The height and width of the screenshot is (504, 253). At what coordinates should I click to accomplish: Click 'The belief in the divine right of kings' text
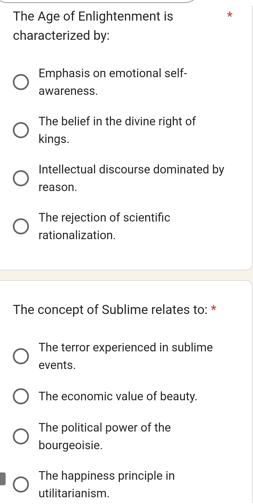[117, 130]
